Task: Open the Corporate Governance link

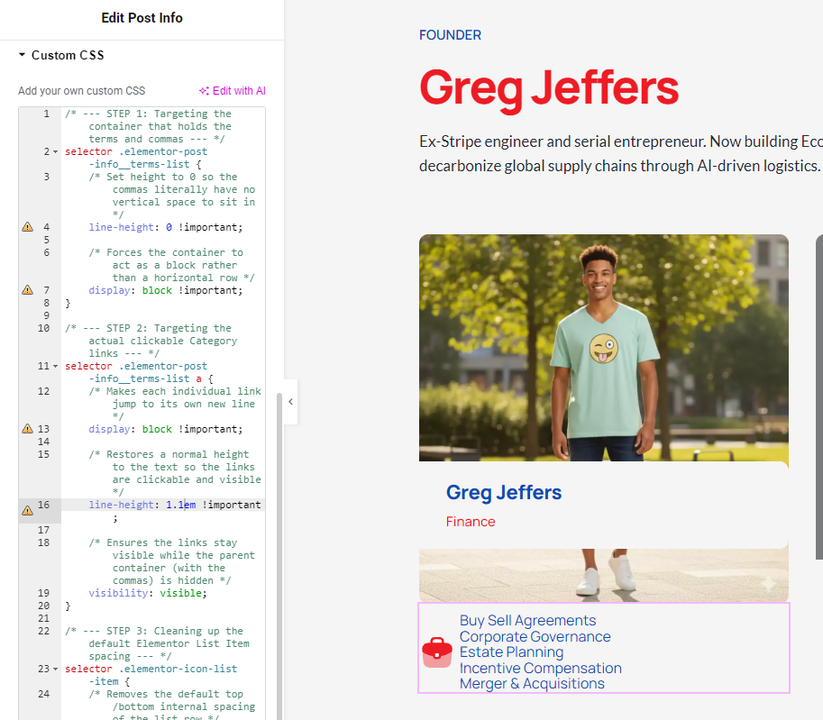Action: coord(535,636)
